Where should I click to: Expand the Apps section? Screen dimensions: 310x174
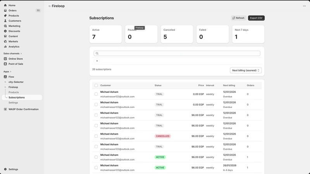point(7,72)
